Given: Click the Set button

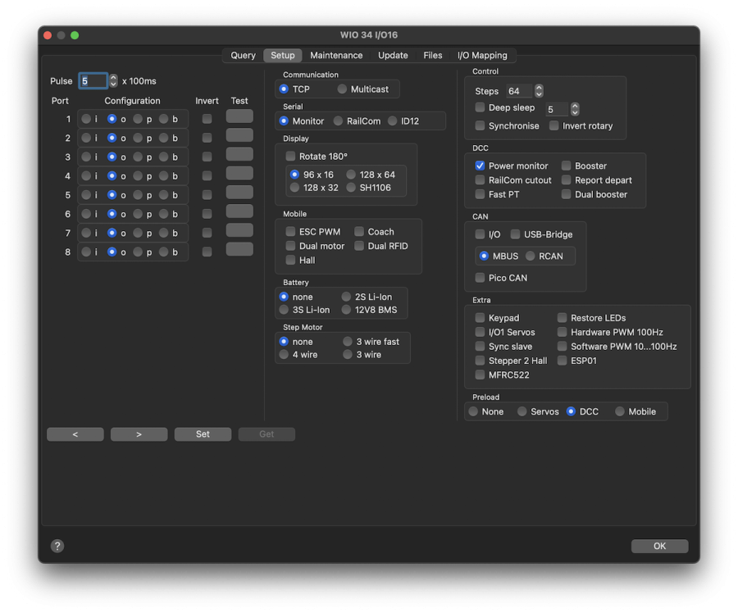Looking at the screenshot, I should coord(203,434).
